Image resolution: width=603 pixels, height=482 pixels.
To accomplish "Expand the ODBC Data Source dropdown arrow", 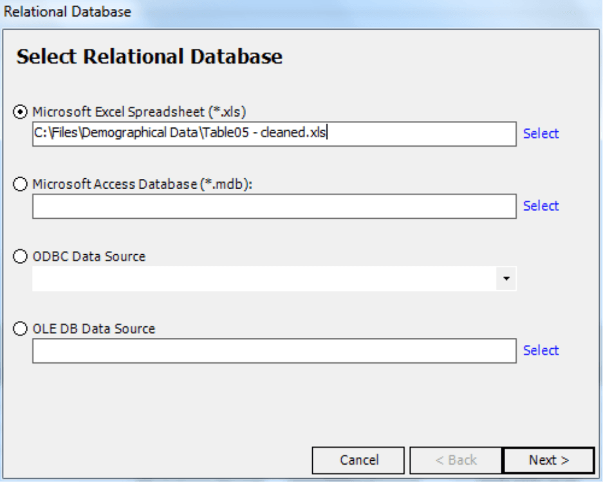I will point(506,279).
